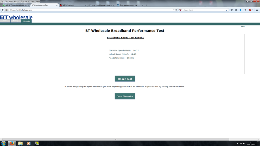The width and height of the screenshot is (260, 146).
Task: Switch to the BT Home Hub Manager tab
Action: pyautogui.click(x=101, y=5)
